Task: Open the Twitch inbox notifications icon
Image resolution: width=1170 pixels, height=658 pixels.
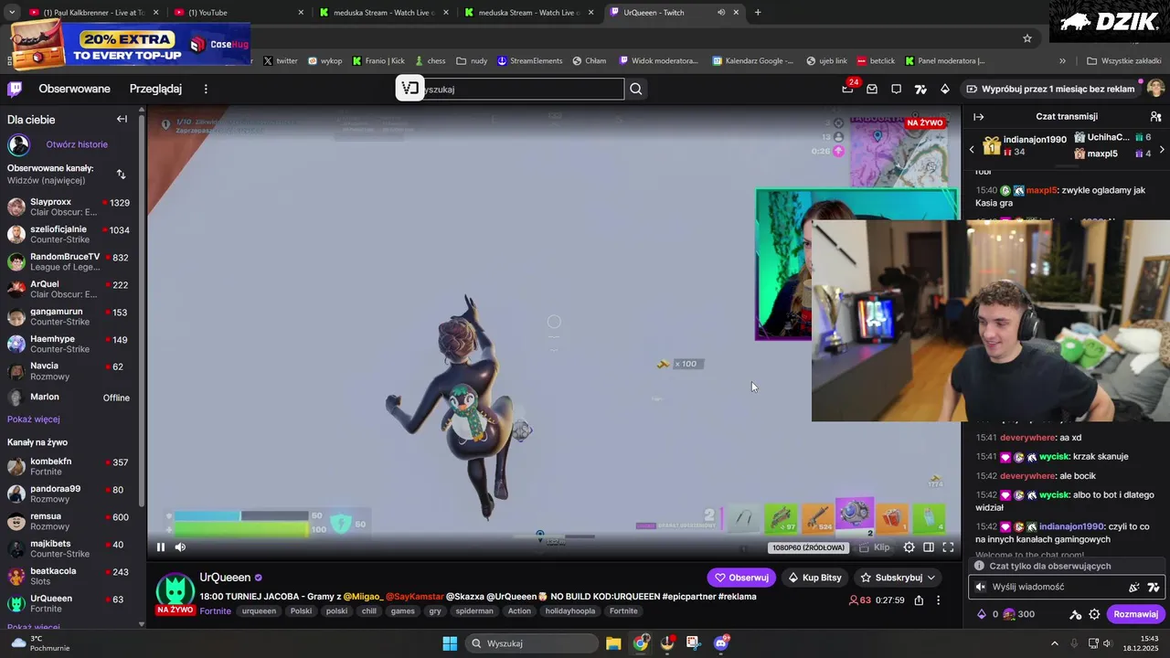Action: pos(872,89)
